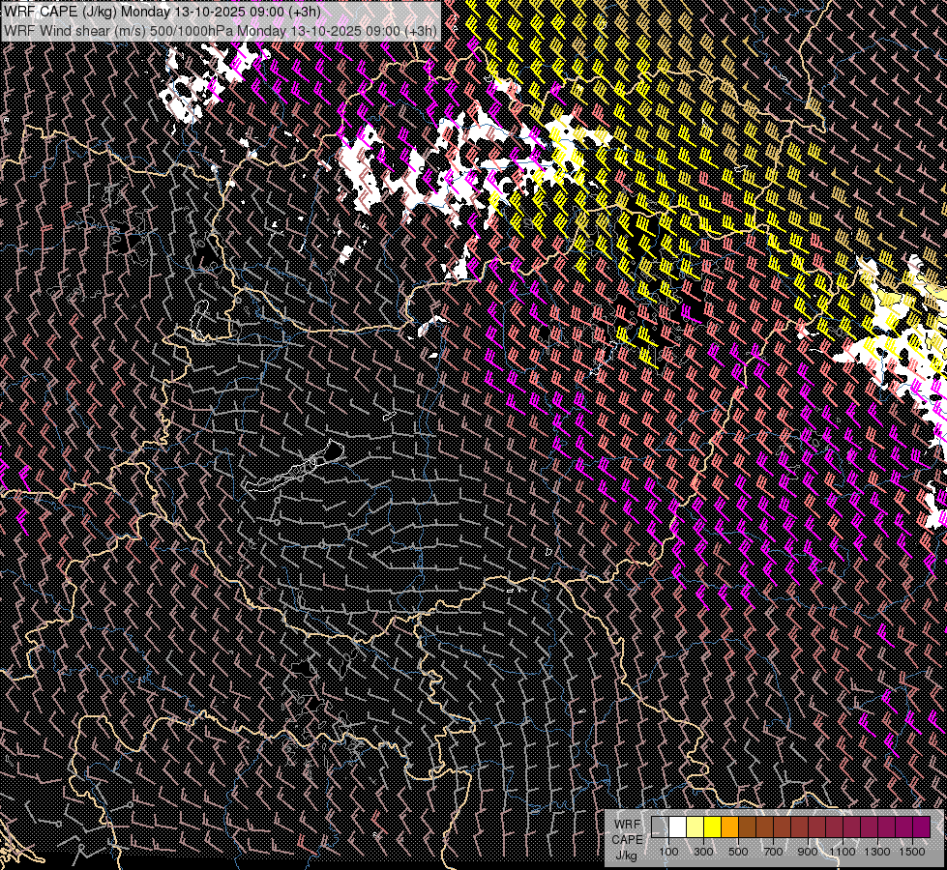The height and width of the screenshot is (870, 947).
Task: Pick the bright yellow CAPE legend swatch
Action: (712, 826)
